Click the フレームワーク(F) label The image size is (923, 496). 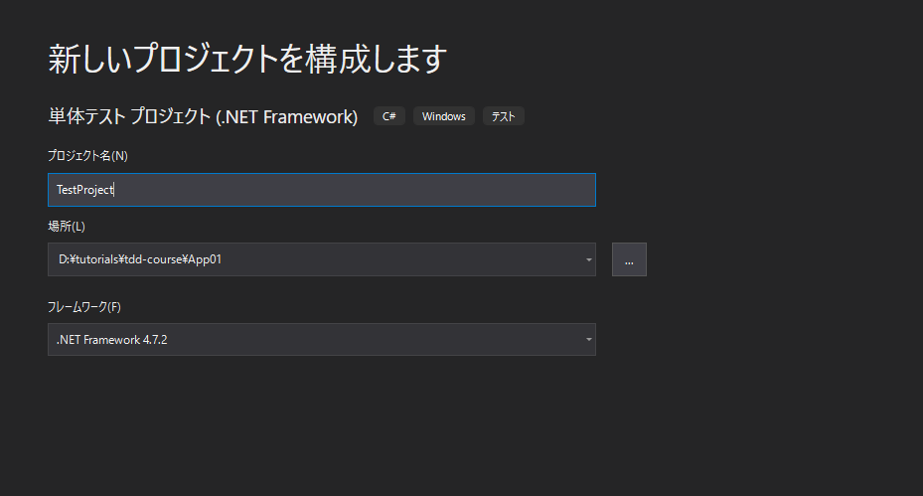pos(84,306)
